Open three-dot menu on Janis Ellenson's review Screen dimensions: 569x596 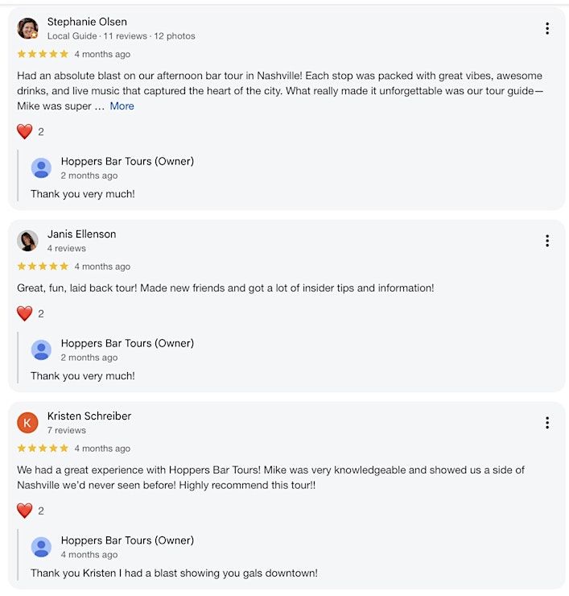click(547, 241)
